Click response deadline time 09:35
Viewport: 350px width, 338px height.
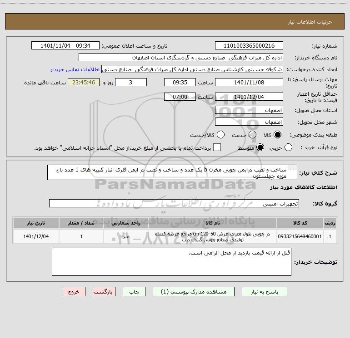180,82
